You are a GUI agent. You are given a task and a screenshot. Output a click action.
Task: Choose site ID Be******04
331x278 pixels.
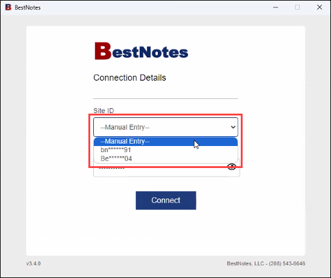166,158
